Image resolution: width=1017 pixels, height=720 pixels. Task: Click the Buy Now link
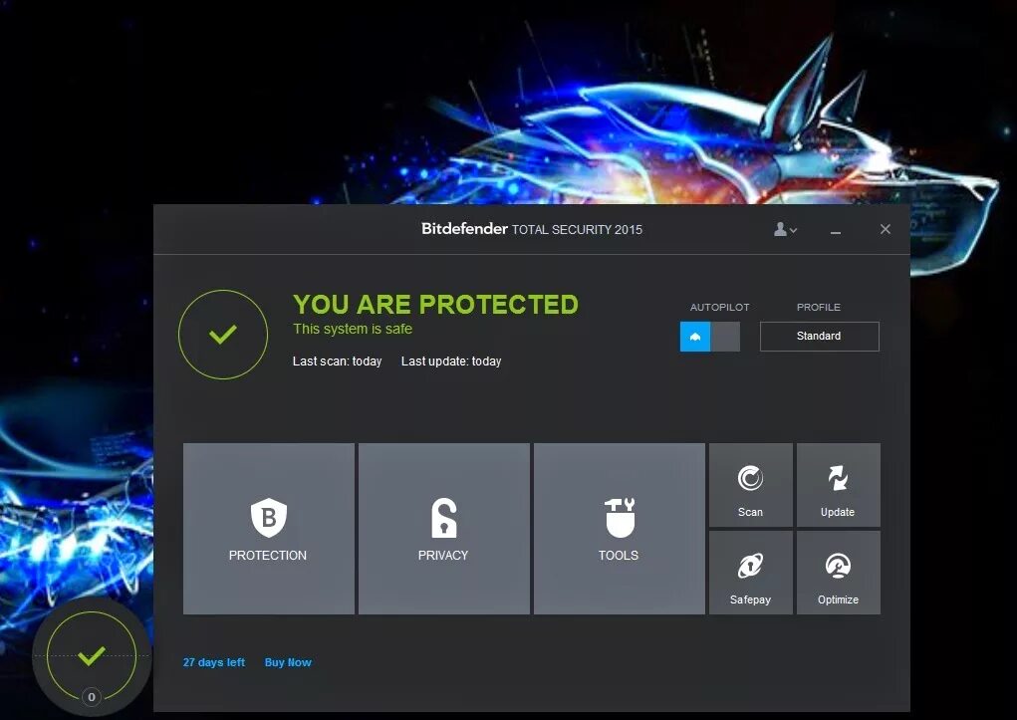pyautogui.click(x=288, y=662)
